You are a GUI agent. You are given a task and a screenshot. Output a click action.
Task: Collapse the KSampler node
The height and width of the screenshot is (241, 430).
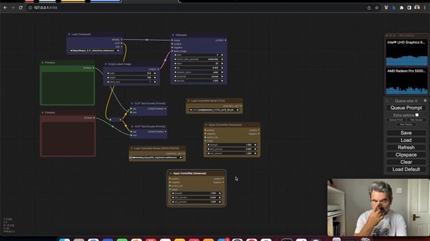coord(173,35)
